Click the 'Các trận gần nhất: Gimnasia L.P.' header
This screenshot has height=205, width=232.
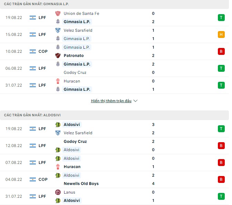coord(37,4)
